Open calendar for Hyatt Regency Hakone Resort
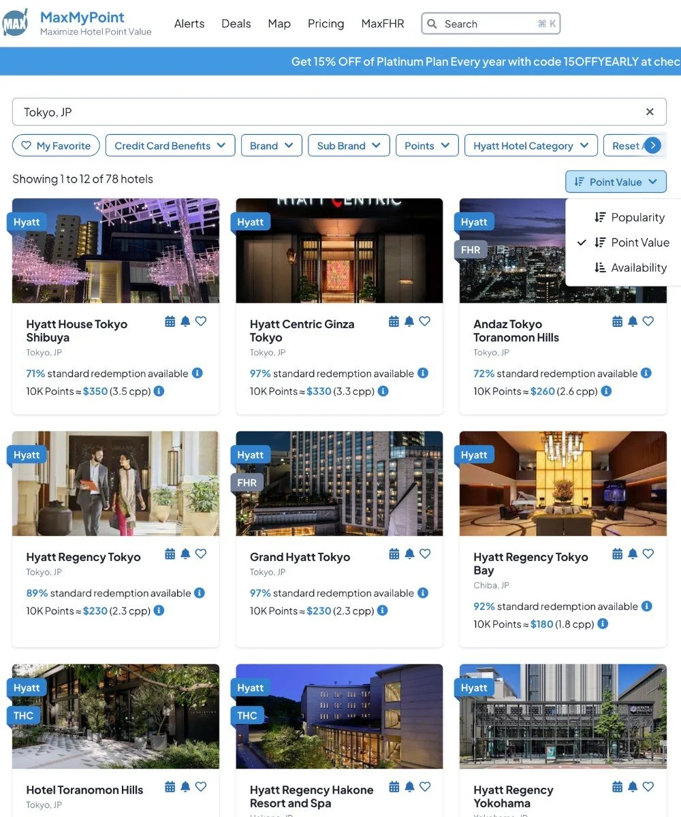Image resolution: width=681 pixels, height=817 pixels. (x=394, y=787)
